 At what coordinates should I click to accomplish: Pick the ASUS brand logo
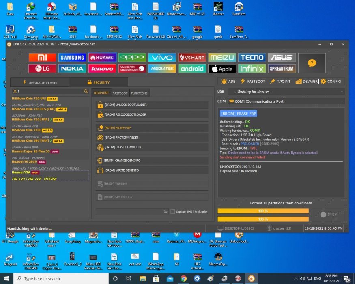pyautogui.click(x=282, y=58)
